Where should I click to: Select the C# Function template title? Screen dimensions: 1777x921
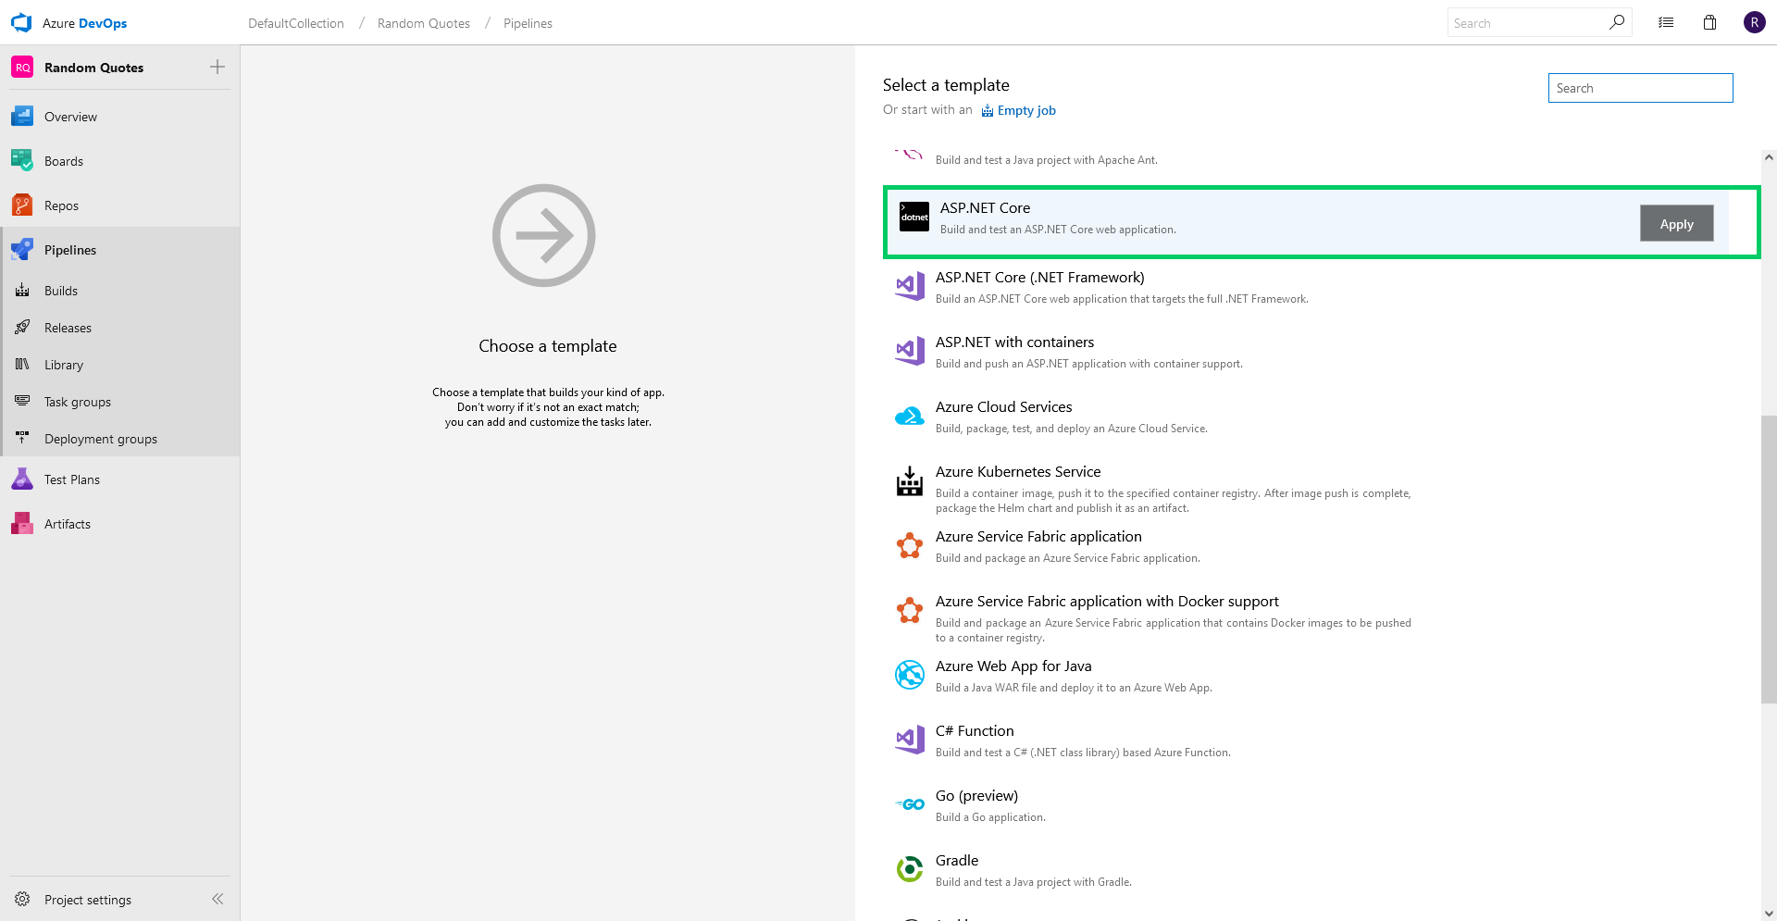pyautogui.click(x=975, y=731)
